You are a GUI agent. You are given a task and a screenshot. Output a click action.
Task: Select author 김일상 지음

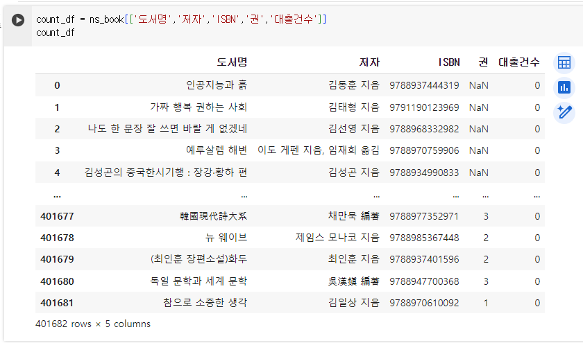click(x=353, y=303)
